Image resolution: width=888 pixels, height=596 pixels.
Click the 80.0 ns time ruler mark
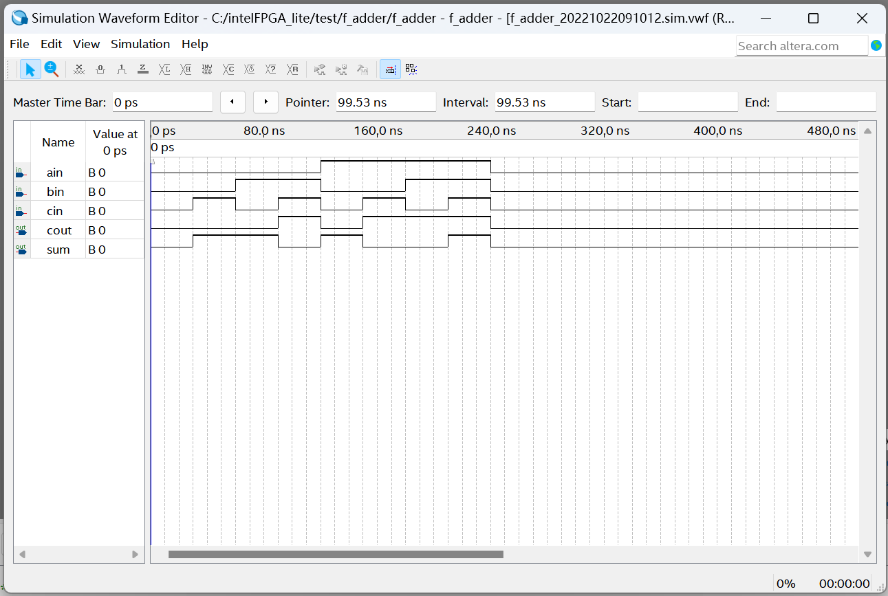[x=264, y=131]
